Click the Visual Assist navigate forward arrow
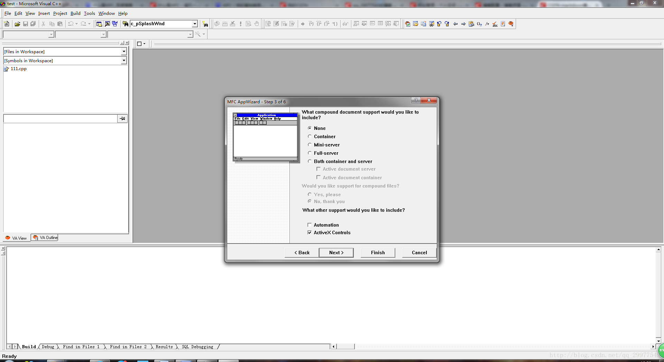This screenshot has width=664, height=362. 463,24
